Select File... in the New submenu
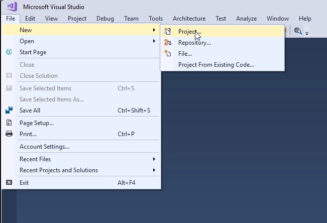This screenshot has height=223, width=327. point(223,54)
